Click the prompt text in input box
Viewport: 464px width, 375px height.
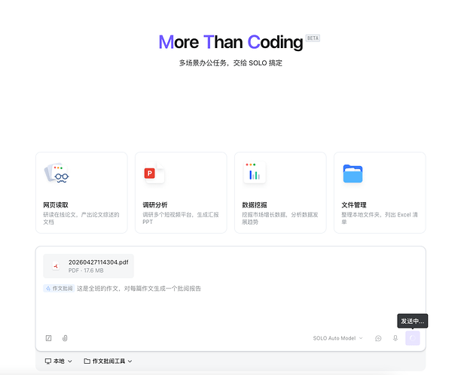tap(139, 289)
